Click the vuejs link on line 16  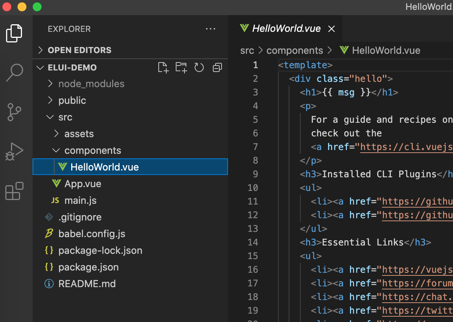(x=417, y=270)
